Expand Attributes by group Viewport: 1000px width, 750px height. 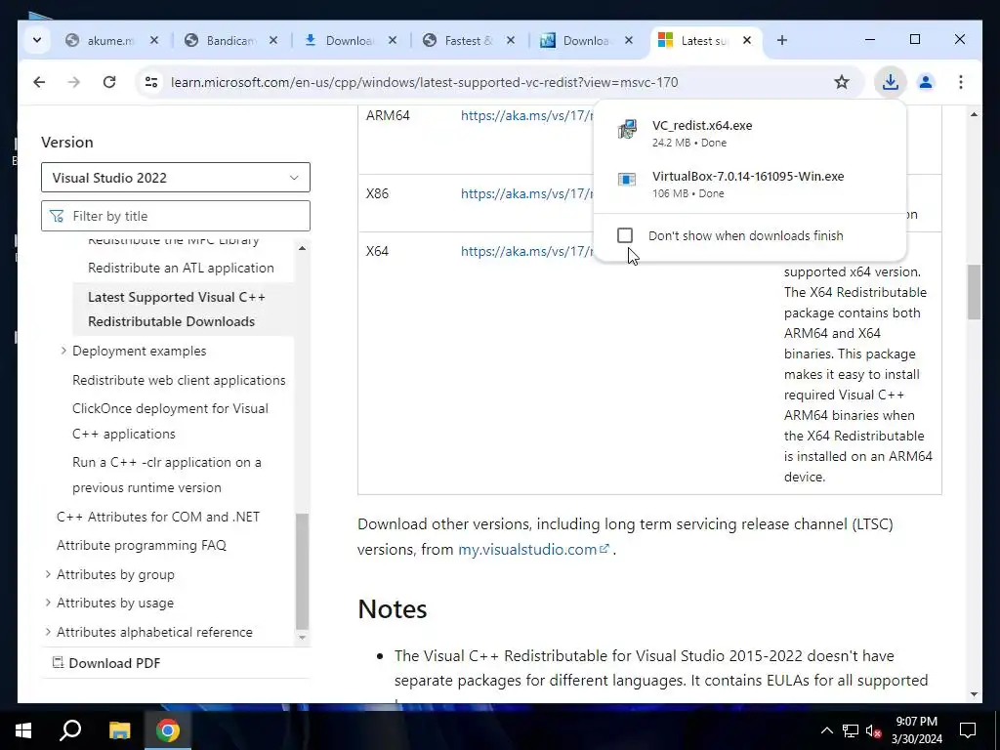(48, 574)
